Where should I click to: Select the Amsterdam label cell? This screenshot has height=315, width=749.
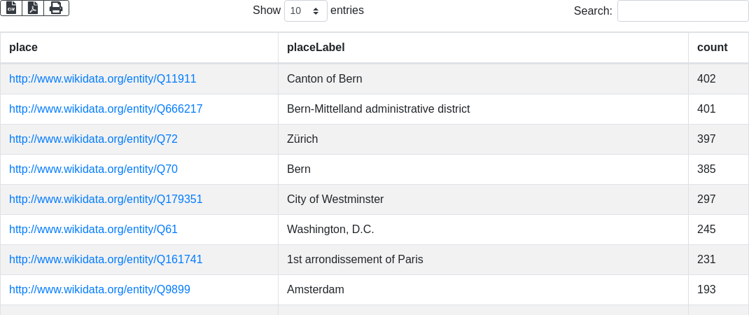pos(316,290)
